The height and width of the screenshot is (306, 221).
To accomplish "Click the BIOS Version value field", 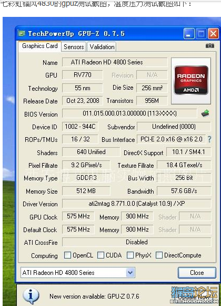I will (129, 113).
